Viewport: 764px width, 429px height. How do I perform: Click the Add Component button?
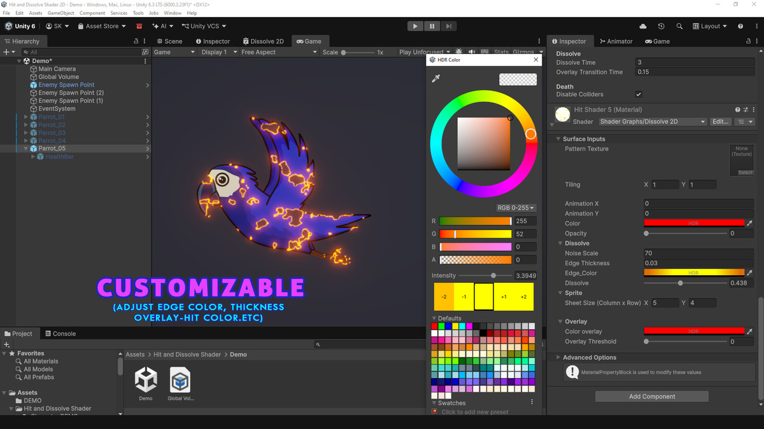651,396
